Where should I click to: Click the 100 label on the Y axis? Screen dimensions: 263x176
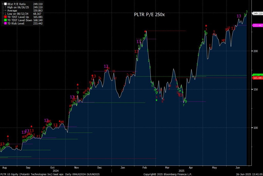(256, 128)
